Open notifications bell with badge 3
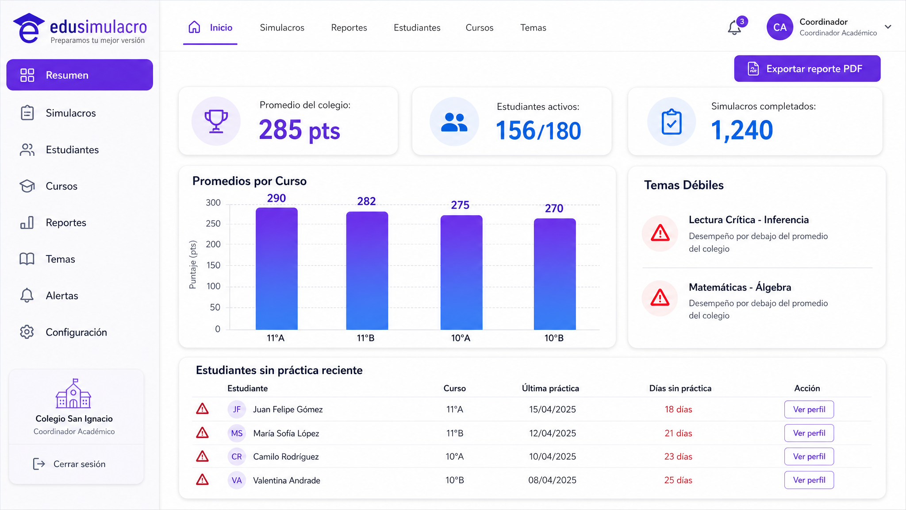This screenshot has height=510, width=906. click(x=734, y=27)
